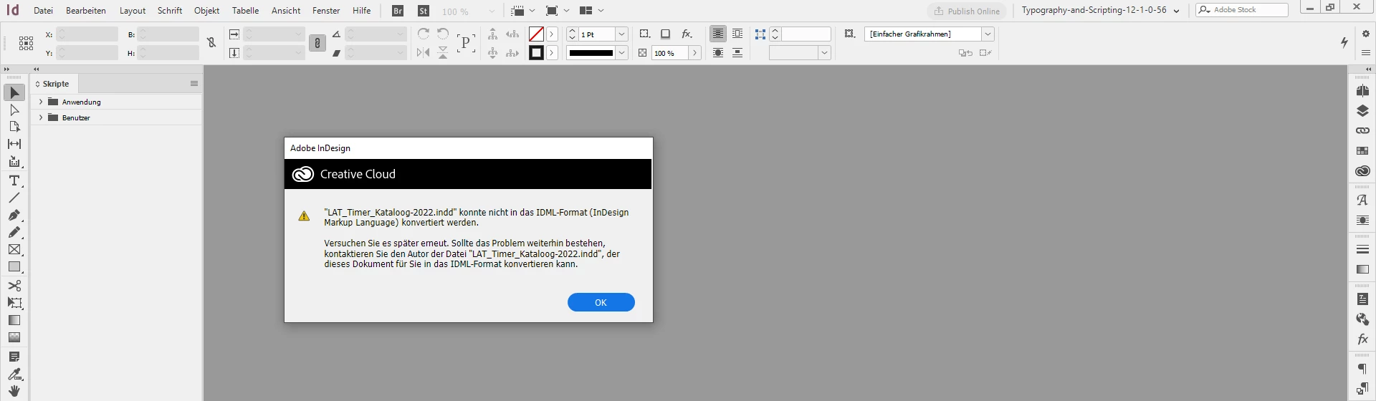The image size is (1376, 401).
Task: Open the screen mode dropdown
Action: [x=557, y=11]
